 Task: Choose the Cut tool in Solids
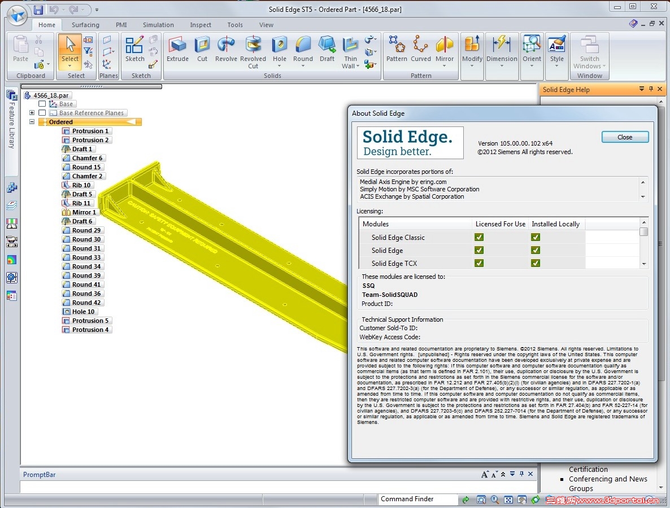tap(202, 50)
